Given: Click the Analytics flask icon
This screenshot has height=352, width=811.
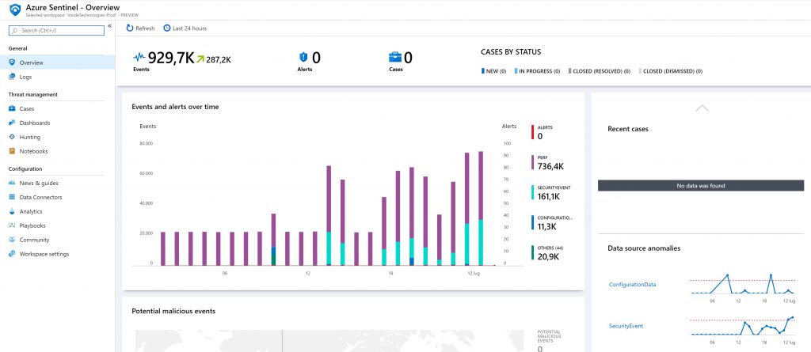Looking at the screenshot, I should pyautogui.click(x=12, y=211).
